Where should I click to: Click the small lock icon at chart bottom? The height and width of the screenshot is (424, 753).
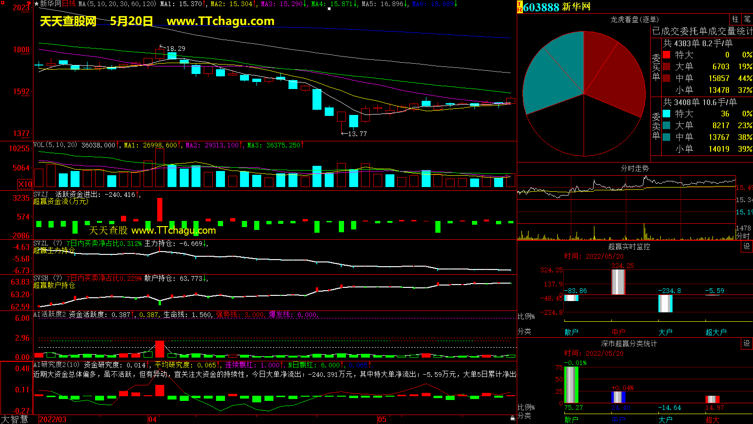coord(513,418)
